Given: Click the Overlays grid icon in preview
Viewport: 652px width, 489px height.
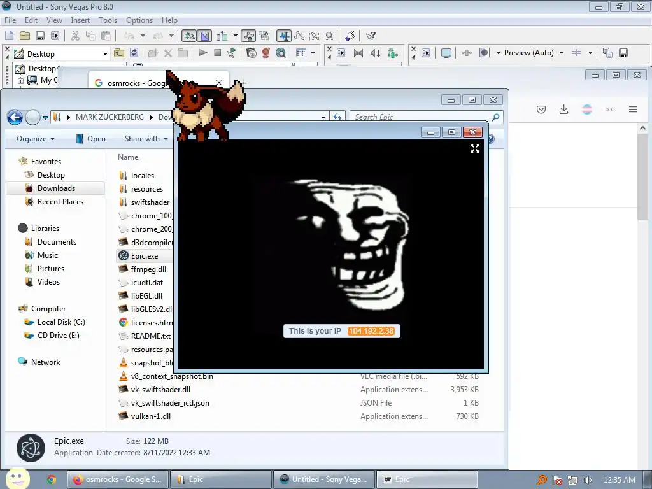Looking at the screenshot, I should (x=577, y=53).
